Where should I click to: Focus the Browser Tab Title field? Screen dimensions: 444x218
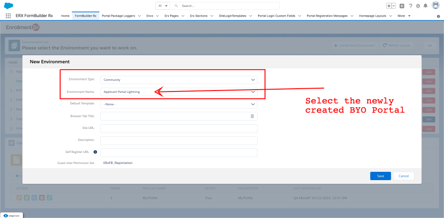pos(176,116)
